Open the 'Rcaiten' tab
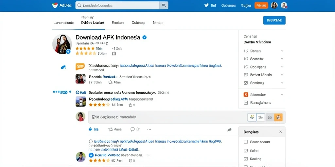Viewport: 335px width, 167px height. pyautogui.click(x=118, y=23)
